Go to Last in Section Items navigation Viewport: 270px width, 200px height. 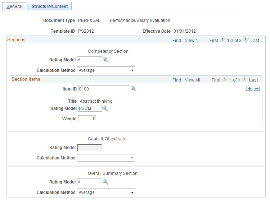point(253,80)
